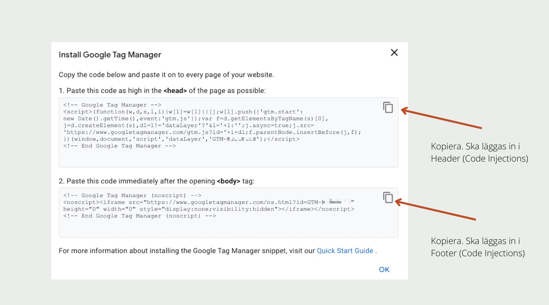This screenshot has height=305, width=549.
Task: Click the Install Google Tag Manager title
Action: (x=110, y=55)
